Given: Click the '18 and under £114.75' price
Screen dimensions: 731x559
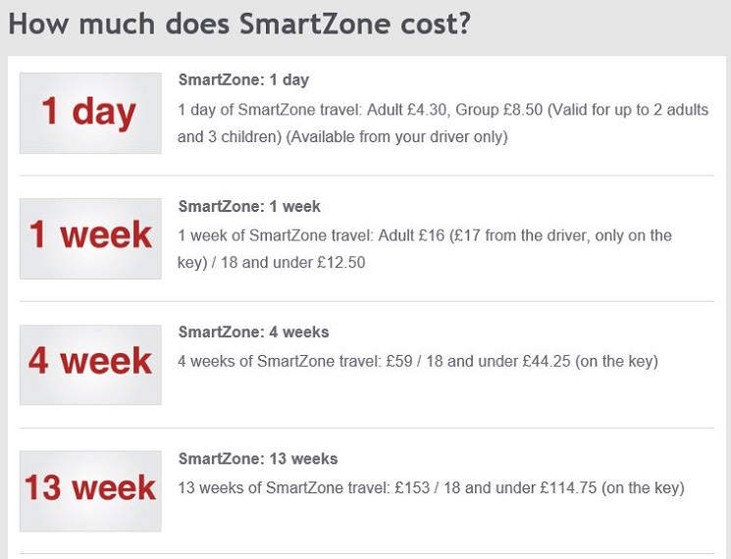Looking at the screenshot, I should 521,488.
